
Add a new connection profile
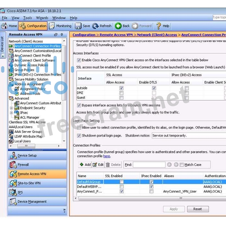[x=85, y=165]
